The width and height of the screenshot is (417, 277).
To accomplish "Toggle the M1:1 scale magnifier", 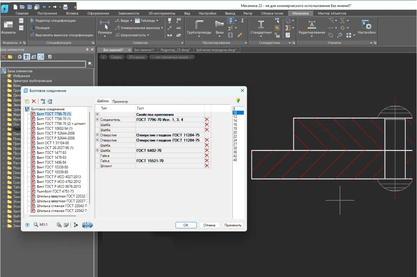I will pyautogui.click(x=36, y=225).
